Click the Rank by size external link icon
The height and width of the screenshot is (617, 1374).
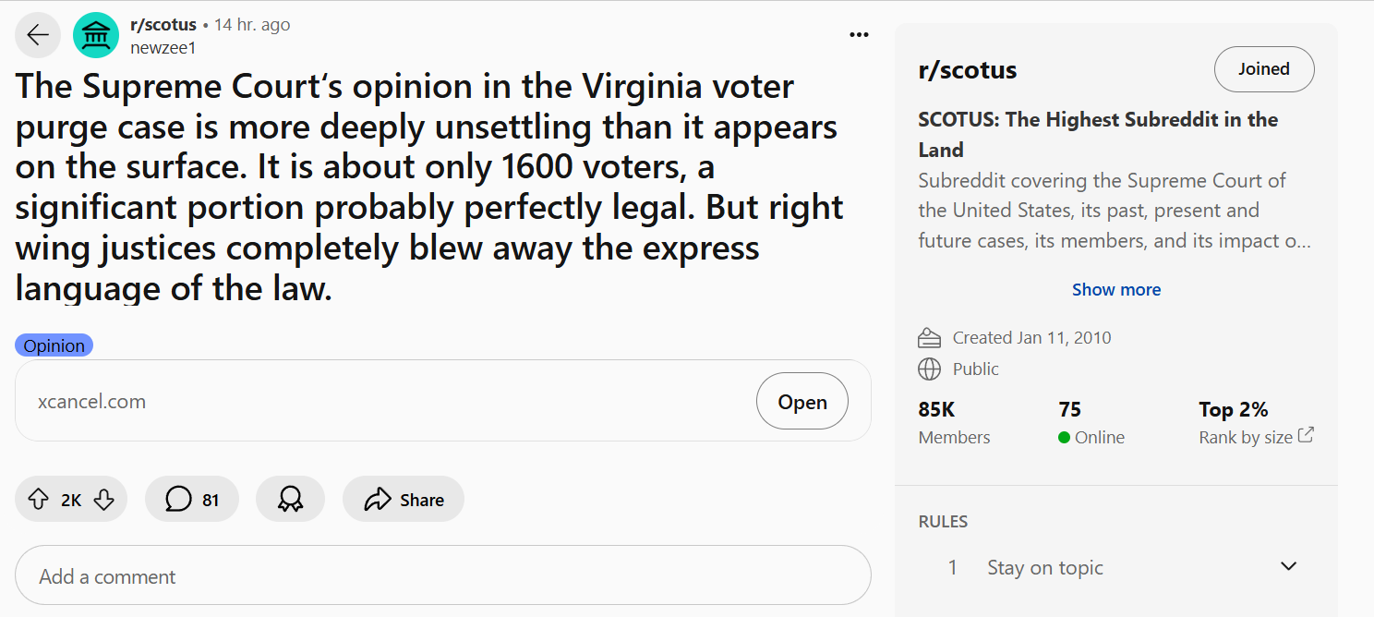(x=1306, y=435)
